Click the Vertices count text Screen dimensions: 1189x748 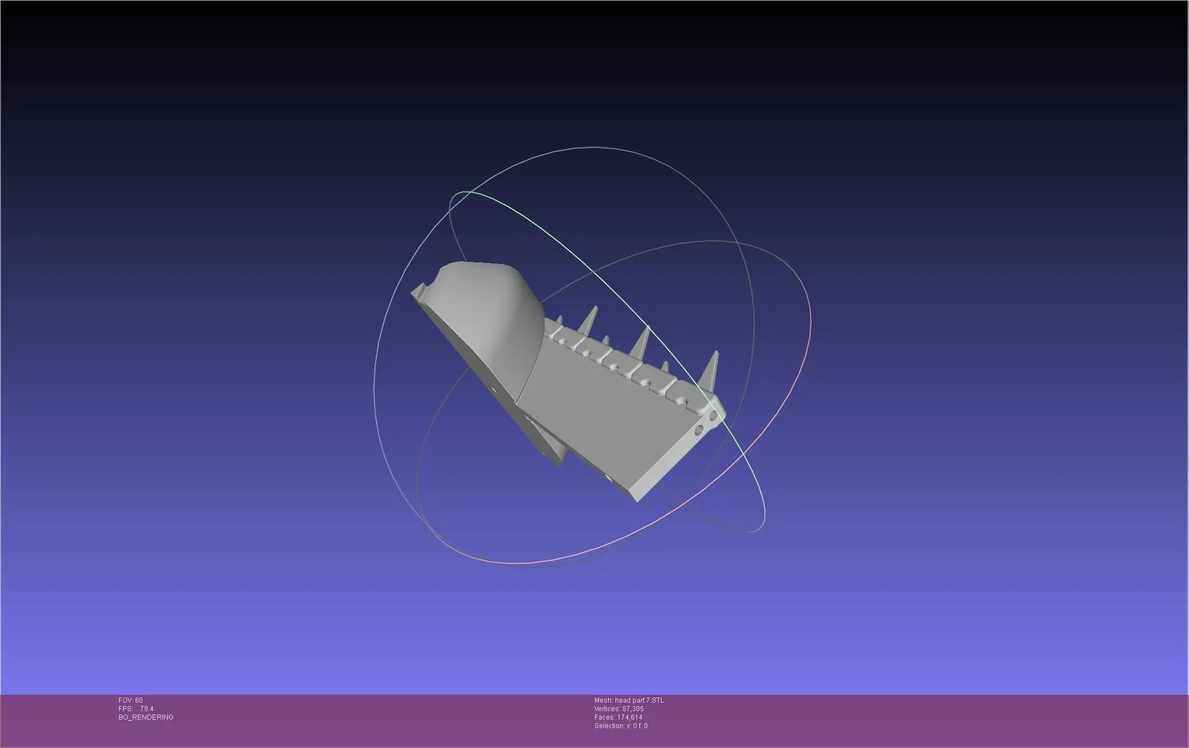pos(619,709)
